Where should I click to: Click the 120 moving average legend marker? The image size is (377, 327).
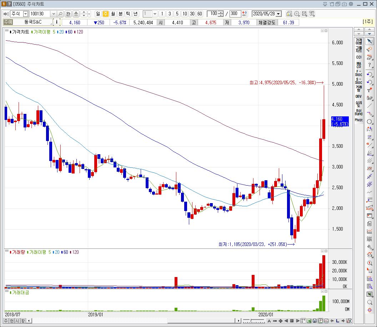click(x=78, y=32)
